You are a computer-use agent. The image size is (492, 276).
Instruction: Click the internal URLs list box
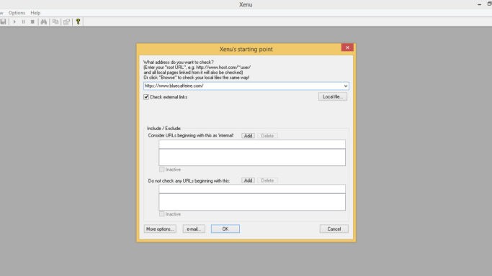[252, 157]
